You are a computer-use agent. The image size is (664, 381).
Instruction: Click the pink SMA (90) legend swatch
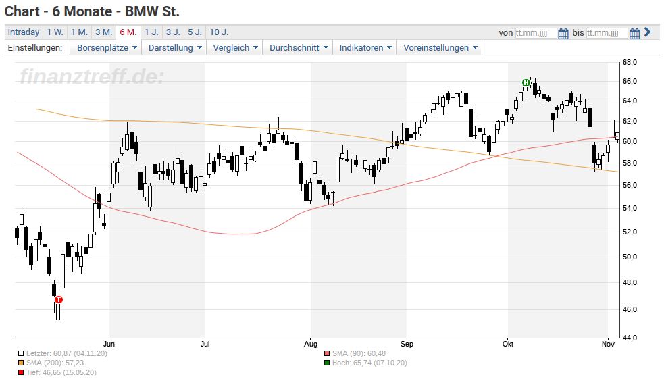327,353
